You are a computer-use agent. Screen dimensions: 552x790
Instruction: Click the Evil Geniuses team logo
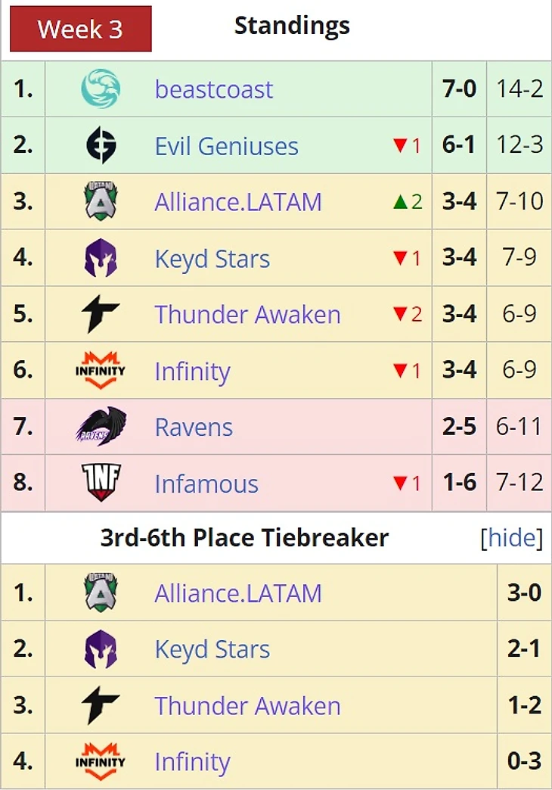point(101,145)
